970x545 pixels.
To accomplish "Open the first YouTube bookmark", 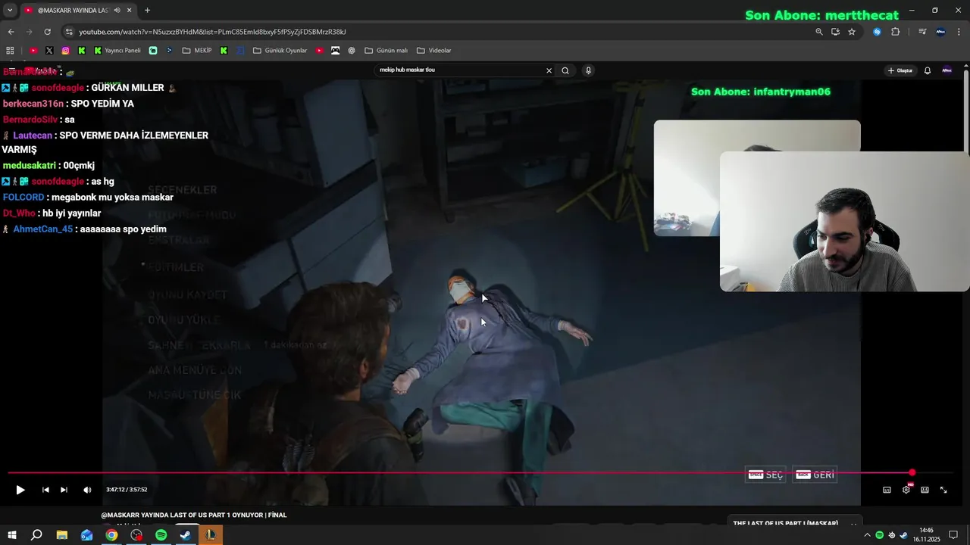I will pos(33,51).
